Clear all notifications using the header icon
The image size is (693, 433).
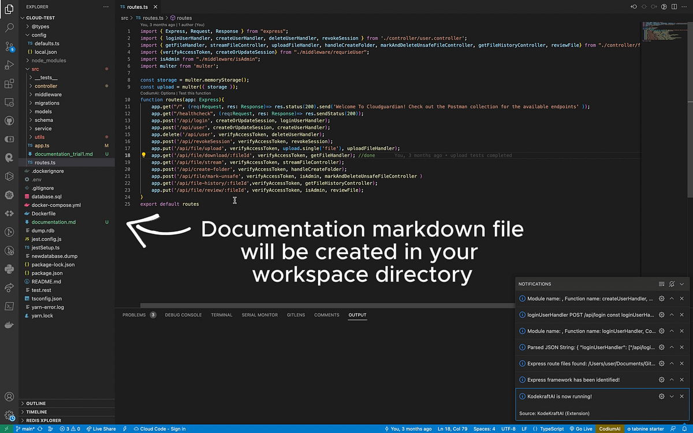pyautogui.click(x=661, y=283)
